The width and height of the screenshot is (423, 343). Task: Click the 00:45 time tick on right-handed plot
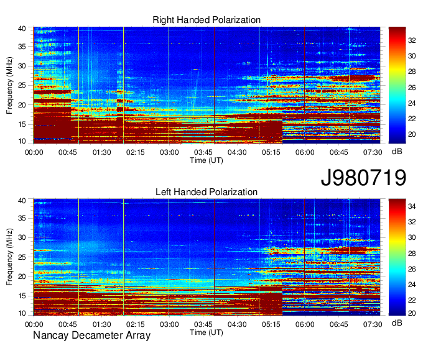(x=68, y=152)
